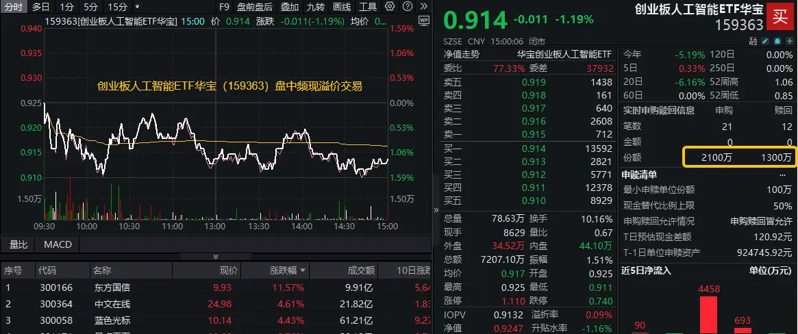The image size is (798, 334).
Task: Click the 赎回 份额 value 1300万
Action: pos(777,158)
